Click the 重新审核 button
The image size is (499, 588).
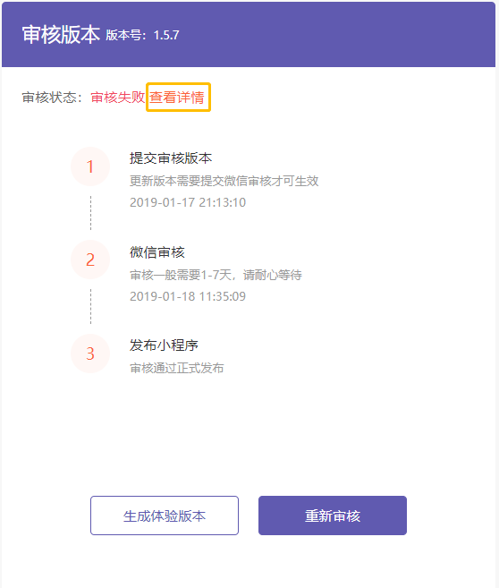coord(333,516)
